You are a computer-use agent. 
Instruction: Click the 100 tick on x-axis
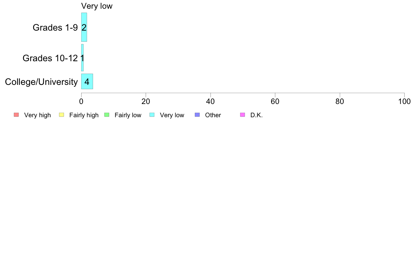click(x=404, y=102)
